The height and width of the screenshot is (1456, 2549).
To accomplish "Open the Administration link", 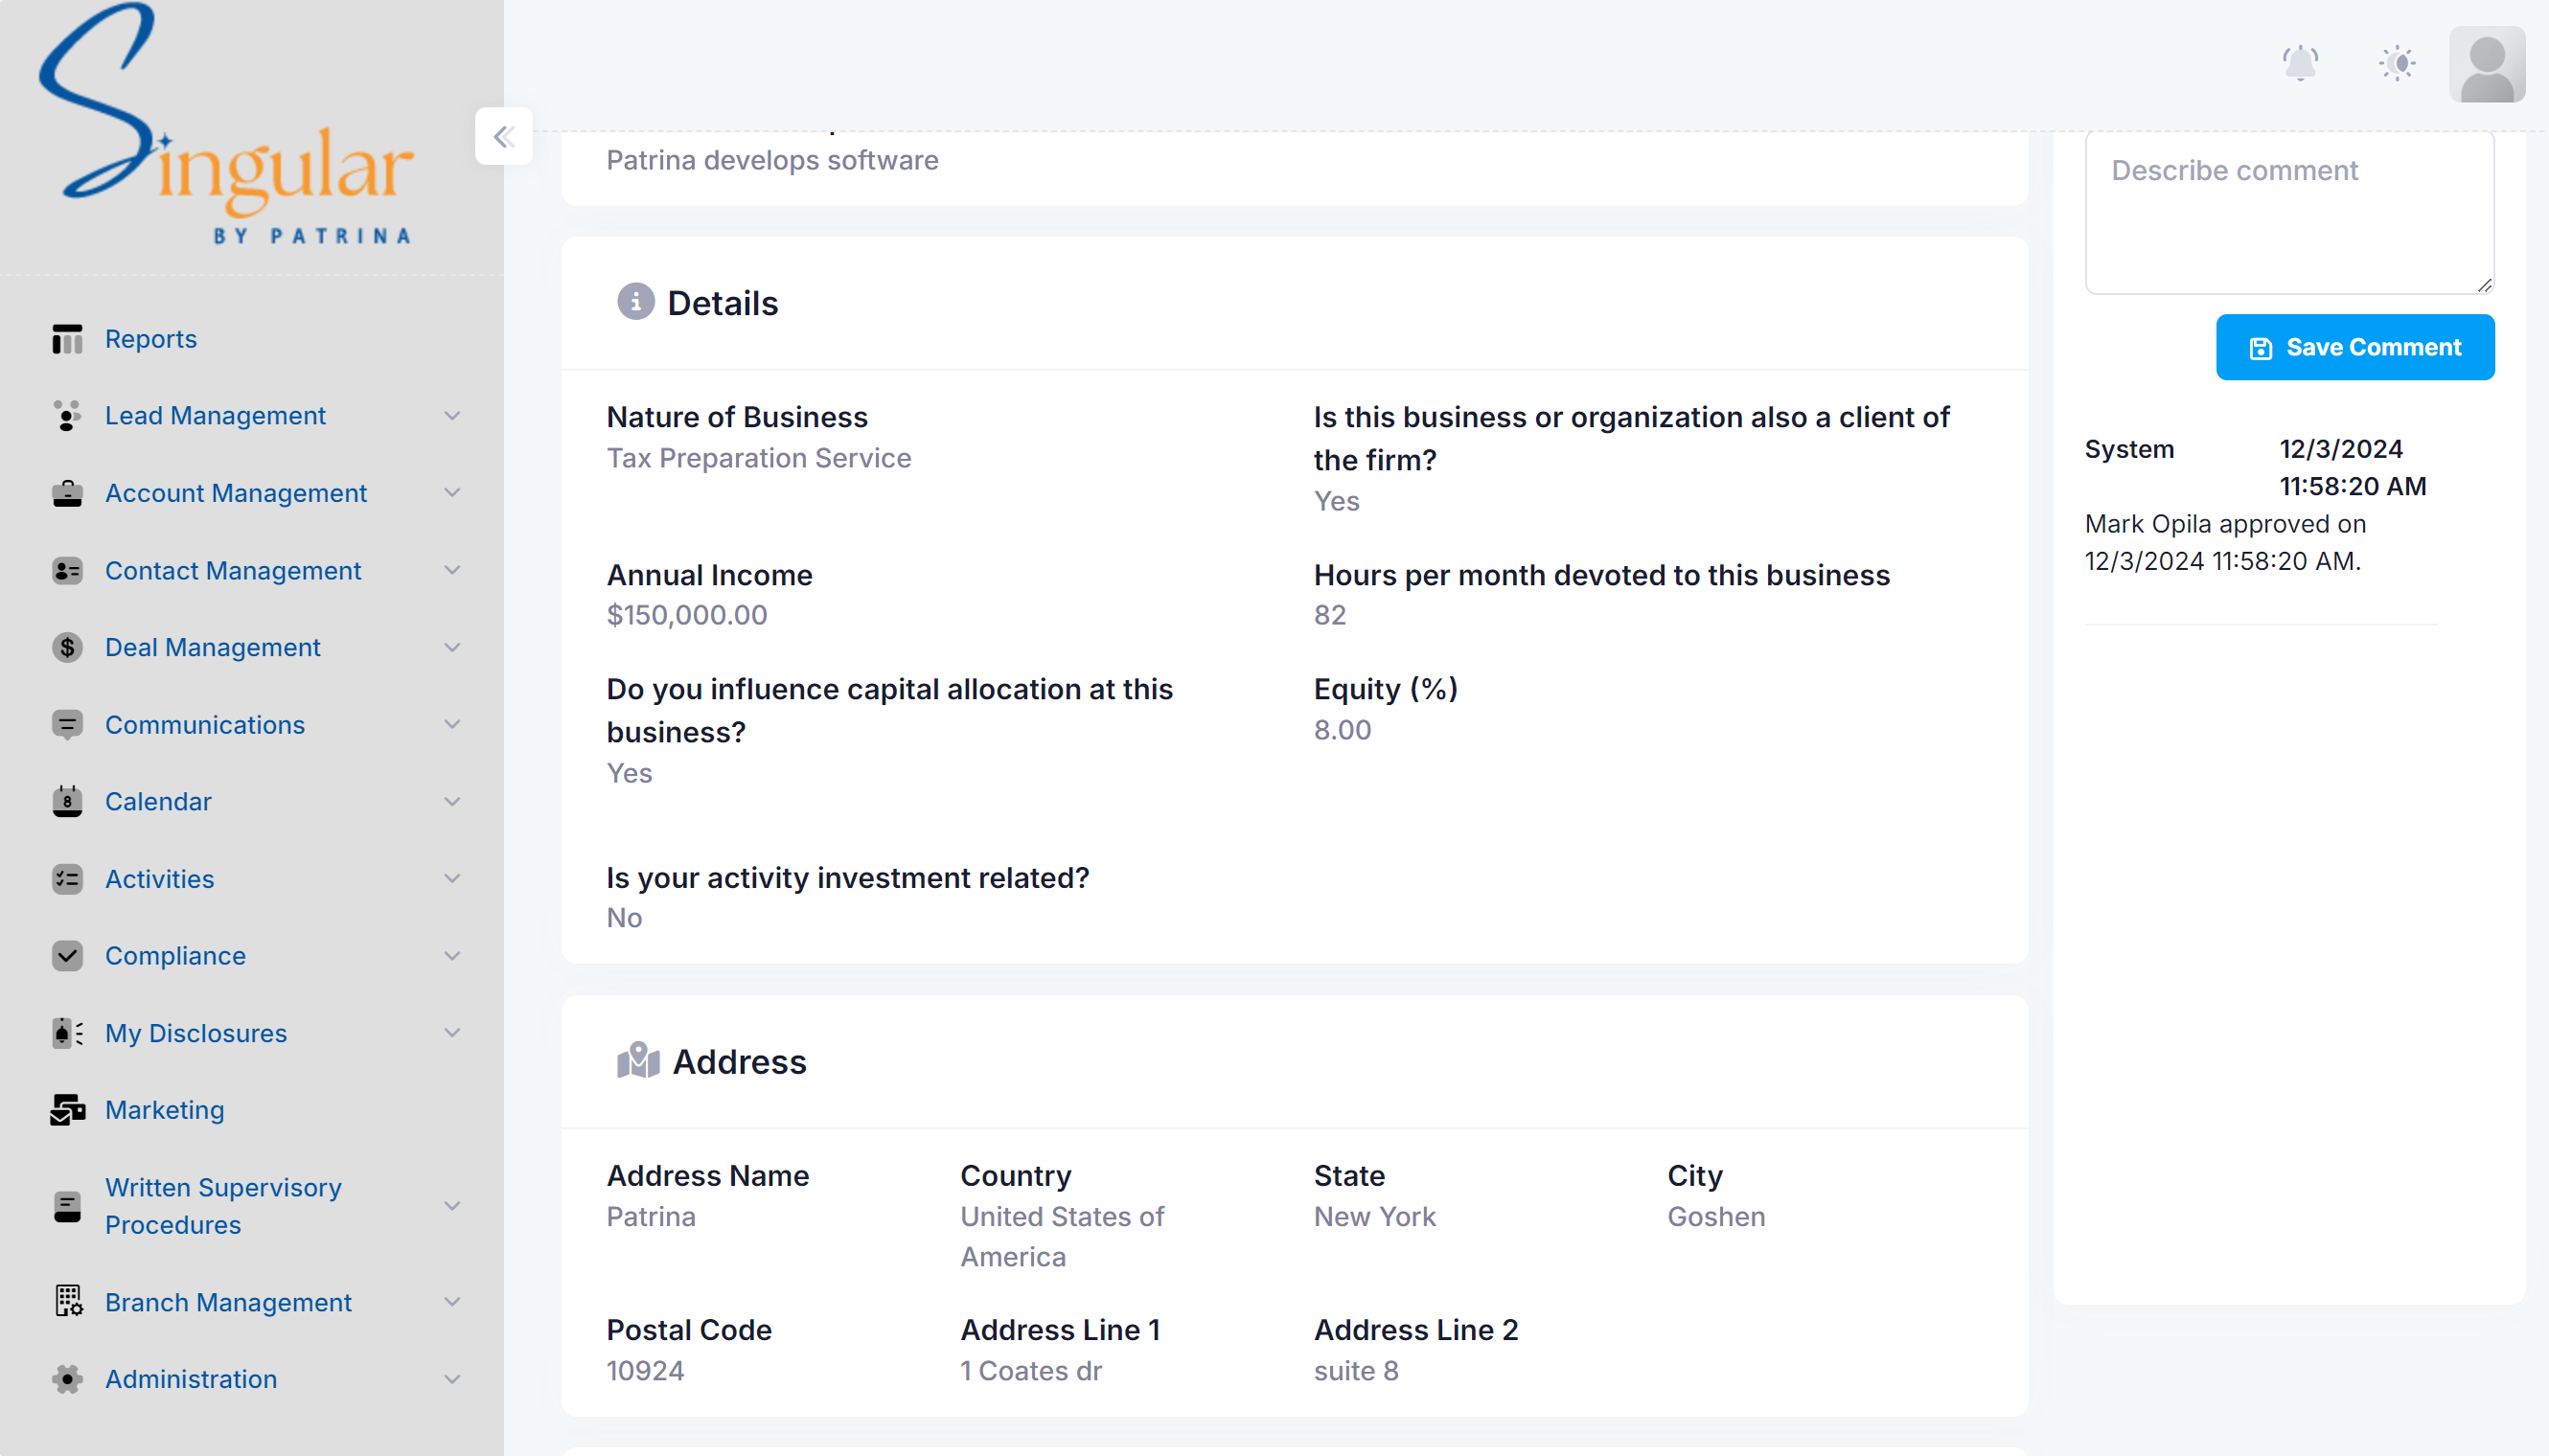I will click(x=191, y=1379).
